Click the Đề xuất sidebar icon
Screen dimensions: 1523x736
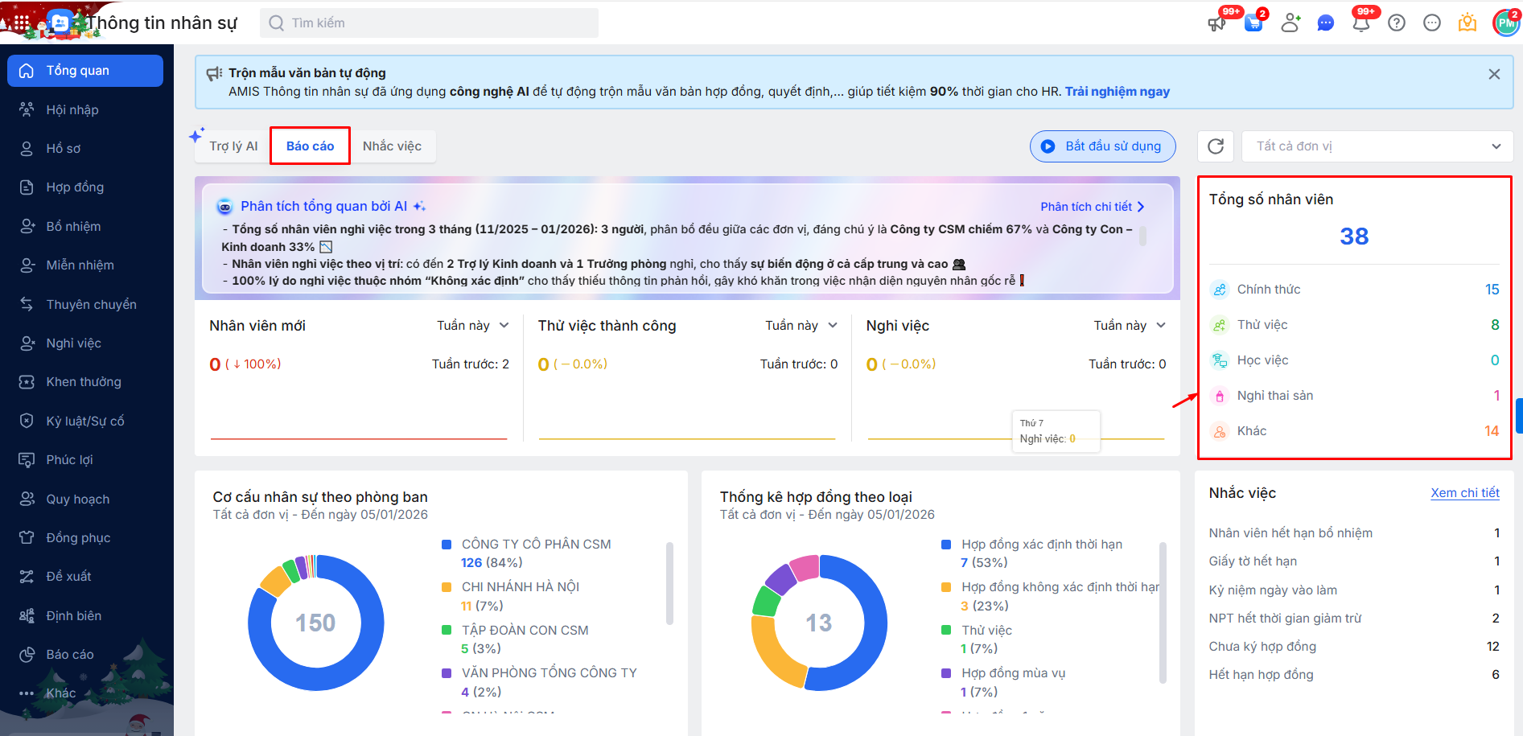point(27,577)
